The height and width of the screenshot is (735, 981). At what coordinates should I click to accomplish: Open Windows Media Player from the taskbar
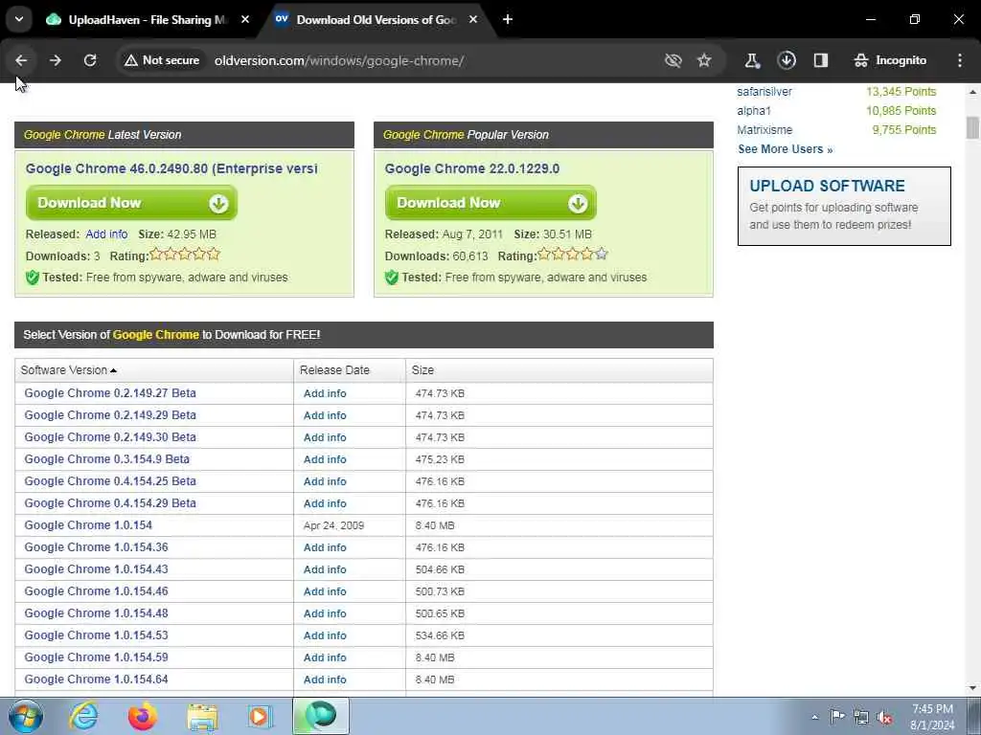pos(260,716)
